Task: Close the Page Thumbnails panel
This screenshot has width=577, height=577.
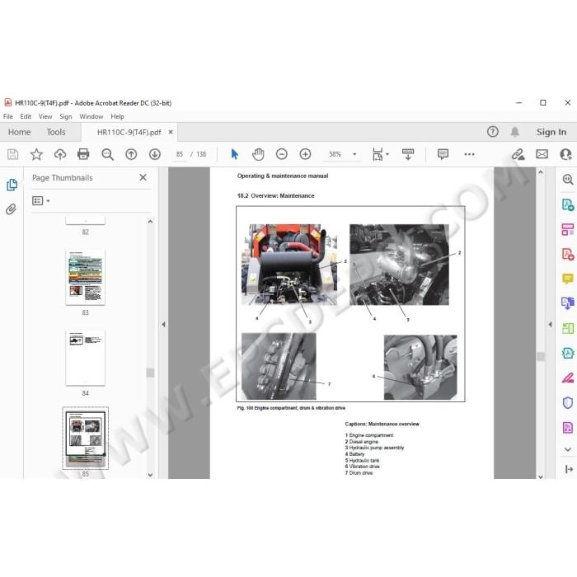Action: [143, 177]
